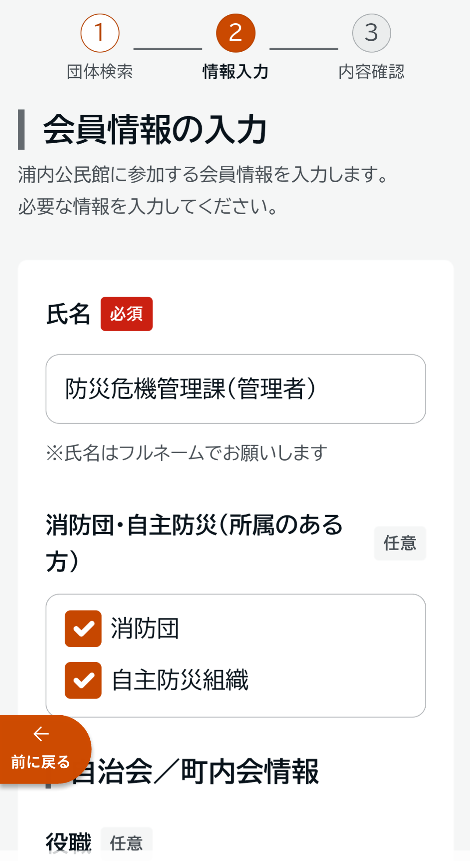Click the left arrow icon above 前に戻る
This screenshot has height=861, width=470.
41,734
